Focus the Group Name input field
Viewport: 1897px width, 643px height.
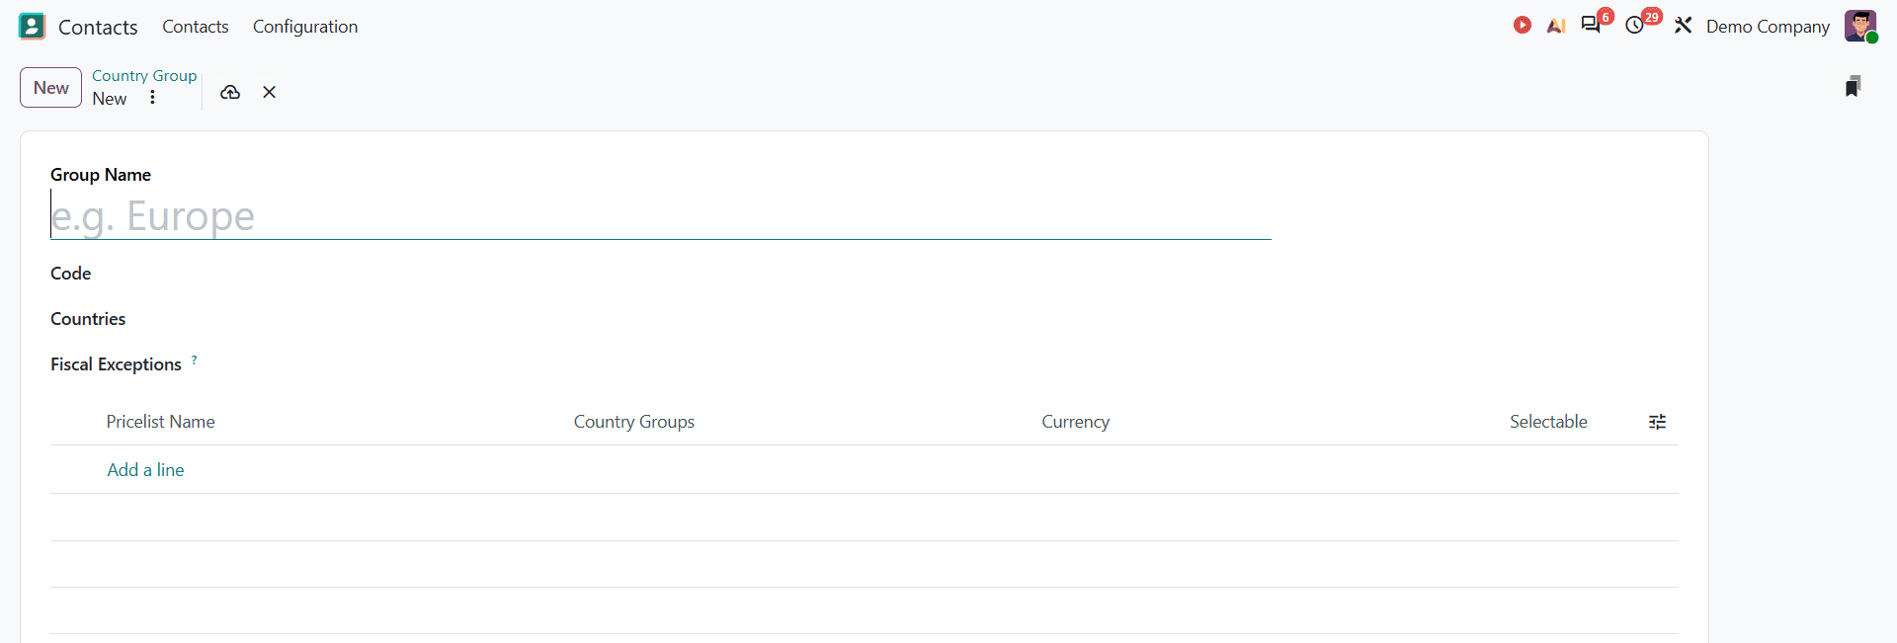[x=660, y=215]
